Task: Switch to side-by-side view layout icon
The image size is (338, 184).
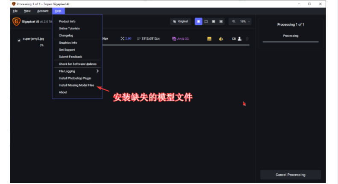Action: click(x=213, y=21)
